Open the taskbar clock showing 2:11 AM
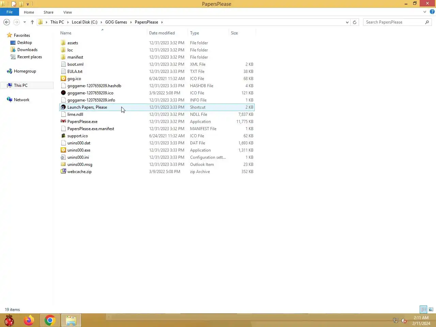436x327 pixels. [421, 321]
